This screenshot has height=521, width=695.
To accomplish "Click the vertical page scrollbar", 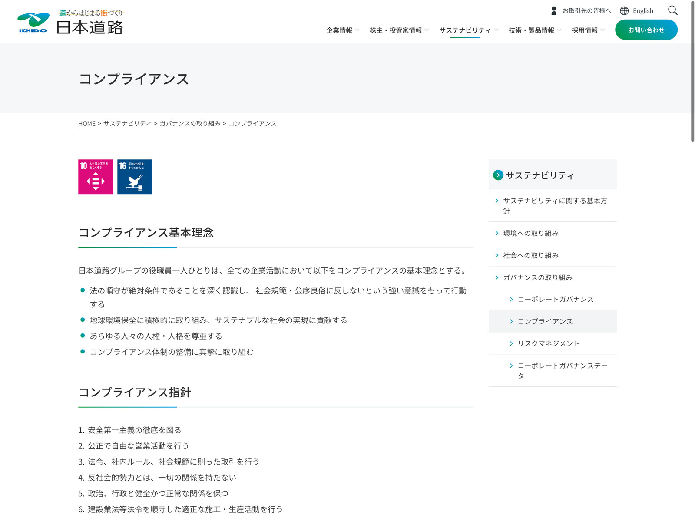I will (692, 72).
